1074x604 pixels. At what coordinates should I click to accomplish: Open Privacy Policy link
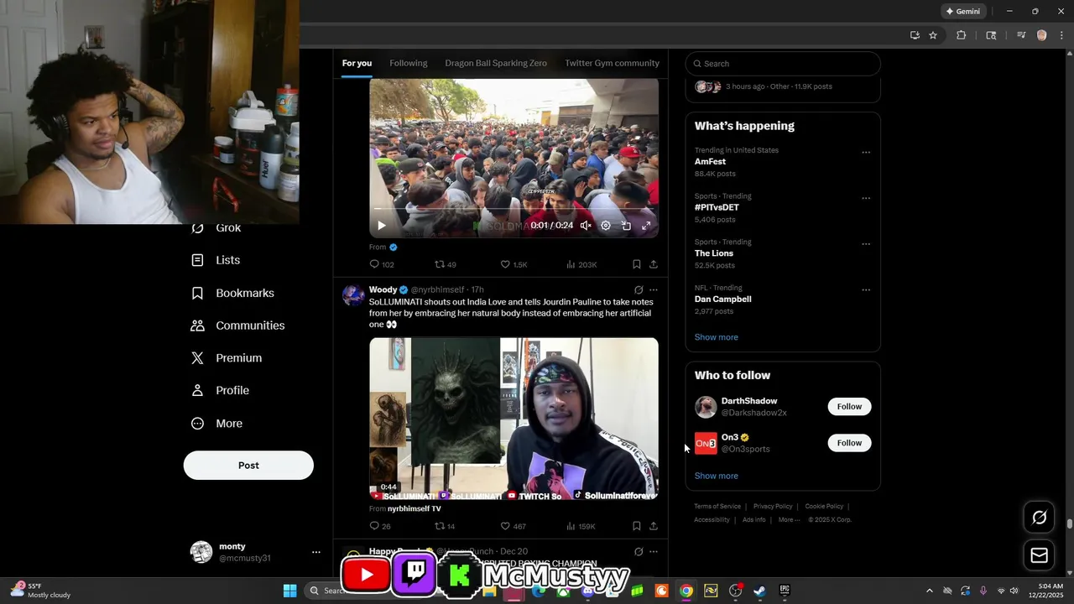click(x=773, y=507)
